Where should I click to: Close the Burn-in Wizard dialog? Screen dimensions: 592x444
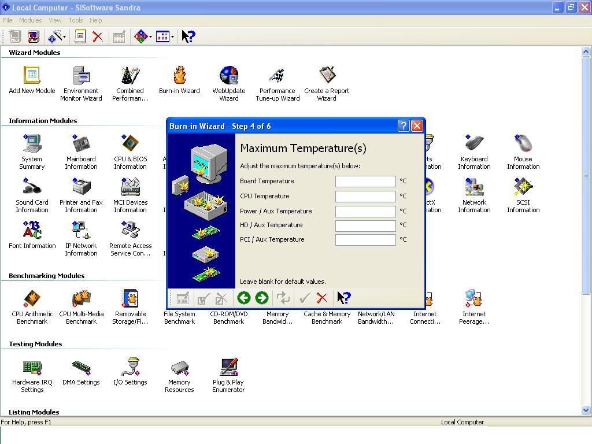click(417, 125)
